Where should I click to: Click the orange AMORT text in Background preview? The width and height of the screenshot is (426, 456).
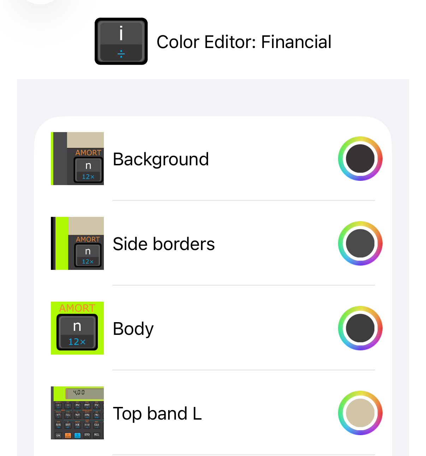pos(88,153)
